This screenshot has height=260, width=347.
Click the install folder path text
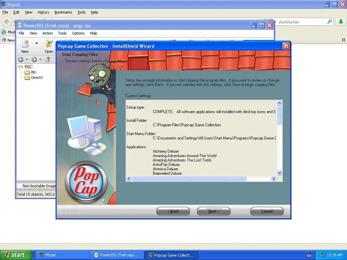point(187,125)
